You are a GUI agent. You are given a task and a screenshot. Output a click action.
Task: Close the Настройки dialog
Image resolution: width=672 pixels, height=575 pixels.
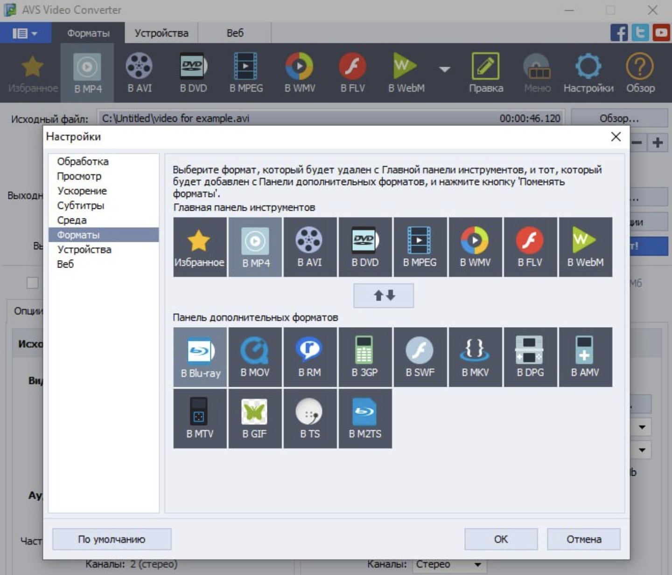pos(616,137)
